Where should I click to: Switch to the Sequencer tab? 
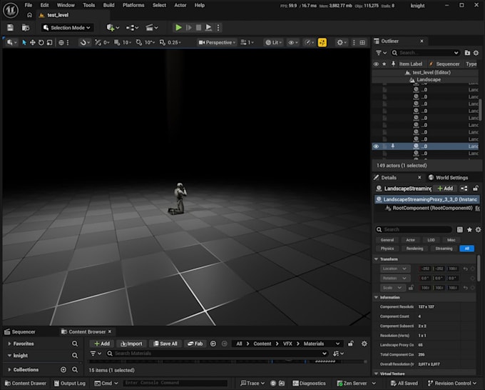click(20, 331)
